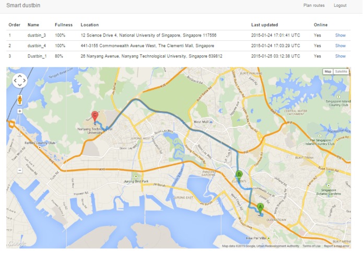Viewport: 363px width, 258px height.
Task: Click the Singapore Island Country Club label
Action: pyautogui.click(x=338, y=103)
